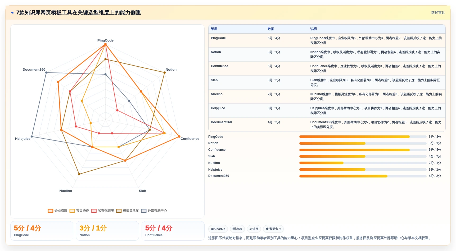Click the PingCode progress bar
This screenshot has height=251, width=456.
363,137
